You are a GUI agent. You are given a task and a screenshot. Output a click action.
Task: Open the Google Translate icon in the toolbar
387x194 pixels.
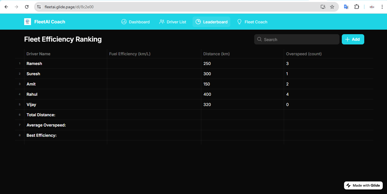[346, 7]
